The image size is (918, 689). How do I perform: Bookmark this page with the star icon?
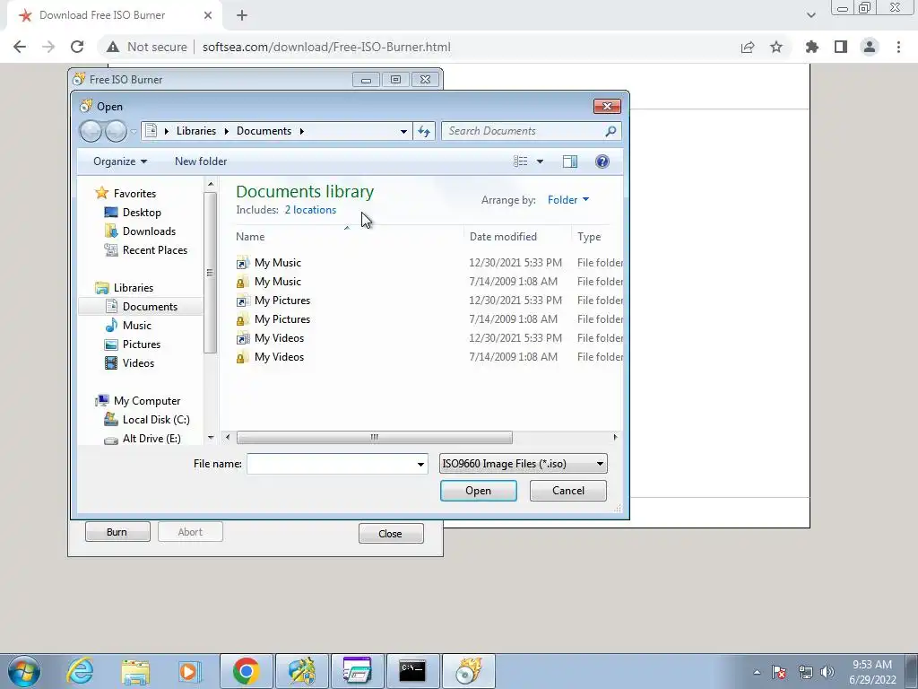(776, 47)
